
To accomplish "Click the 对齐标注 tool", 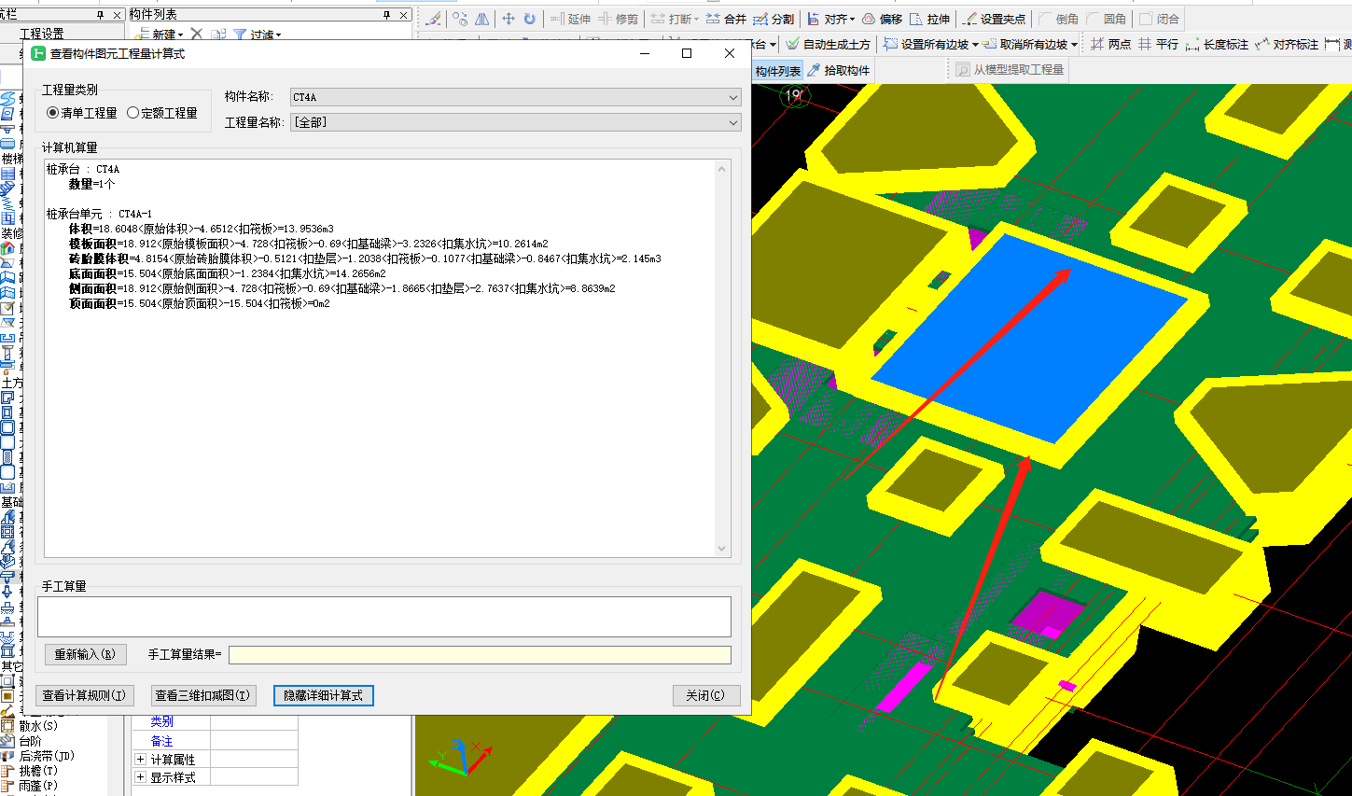I will pyautogui.click(x=1287, y=44).
